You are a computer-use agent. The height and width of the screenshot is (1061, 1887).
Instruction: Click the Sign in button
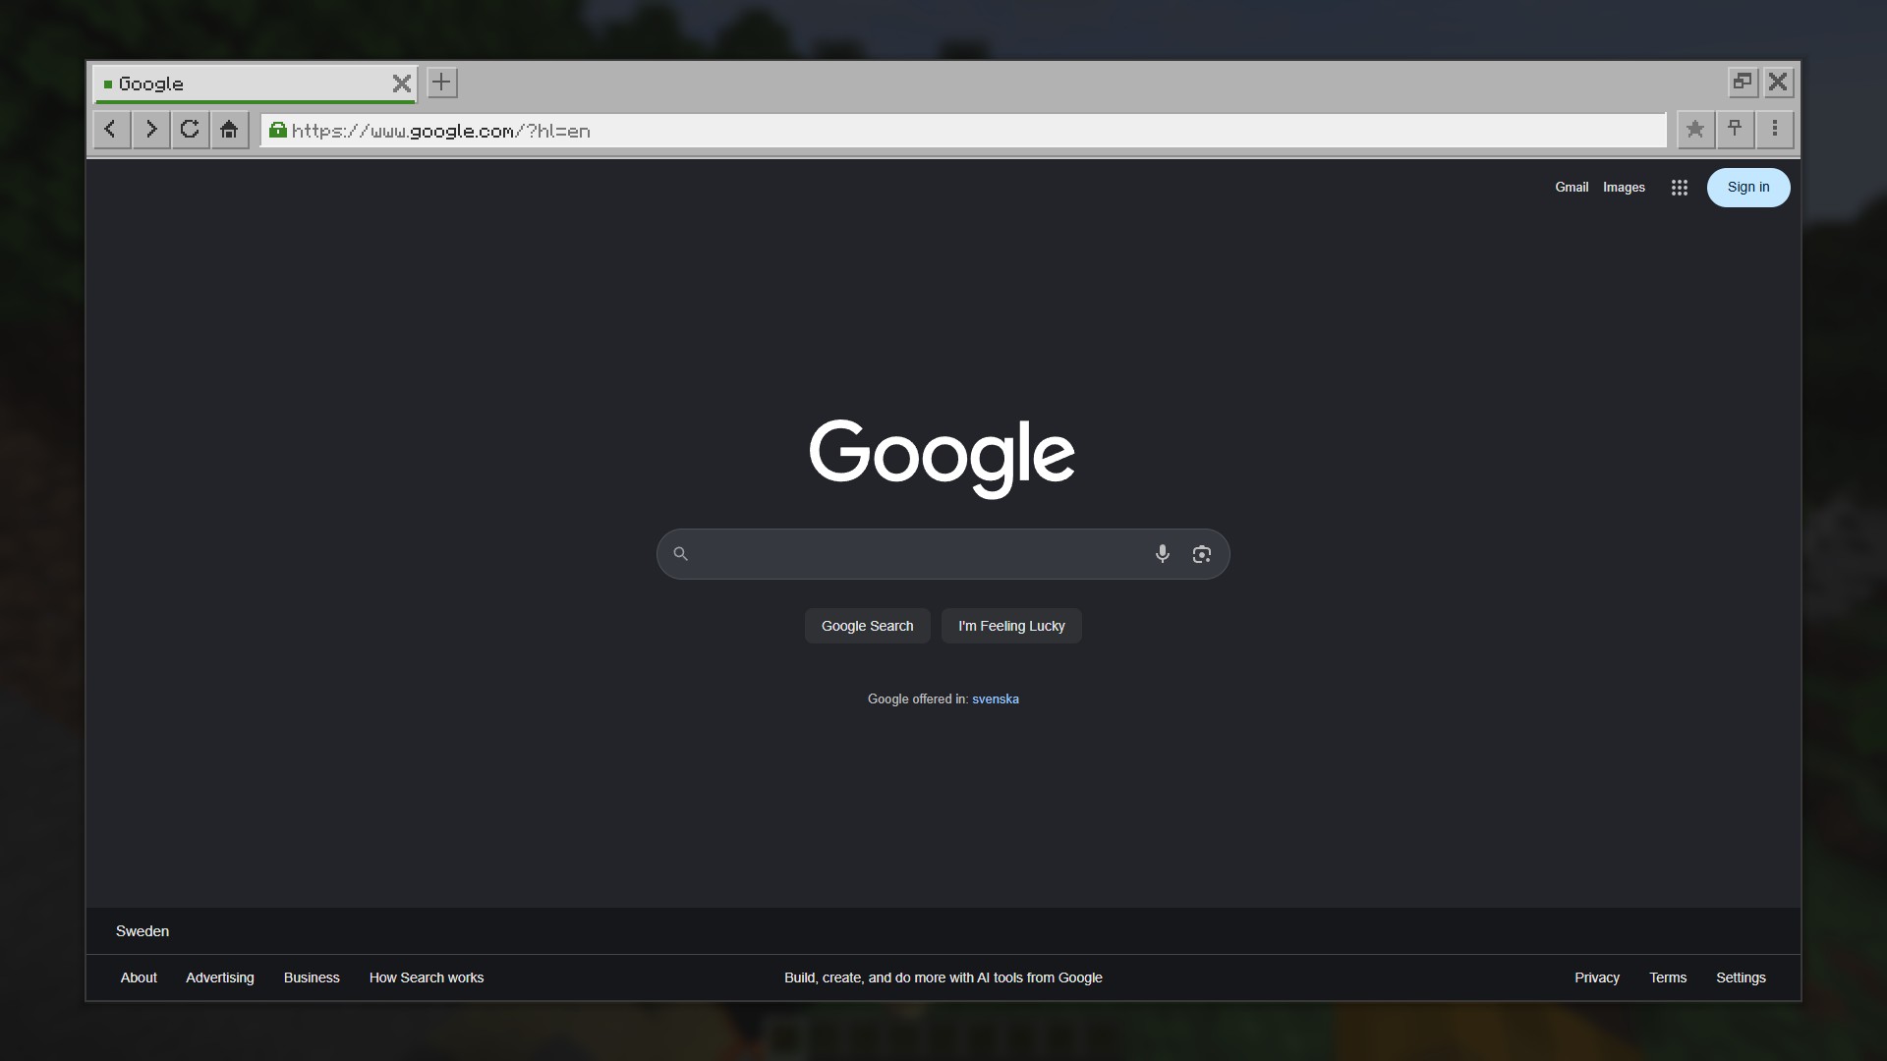(1748, 188)
